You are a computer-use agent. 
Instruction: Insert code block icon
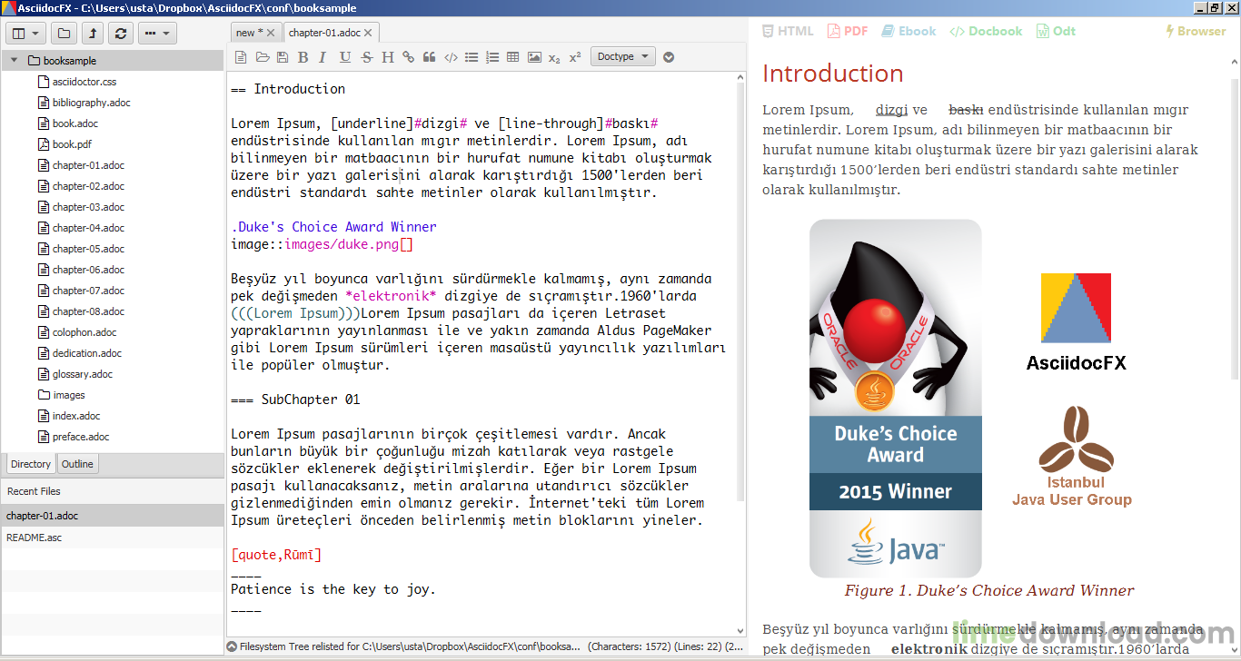[451, 57]
